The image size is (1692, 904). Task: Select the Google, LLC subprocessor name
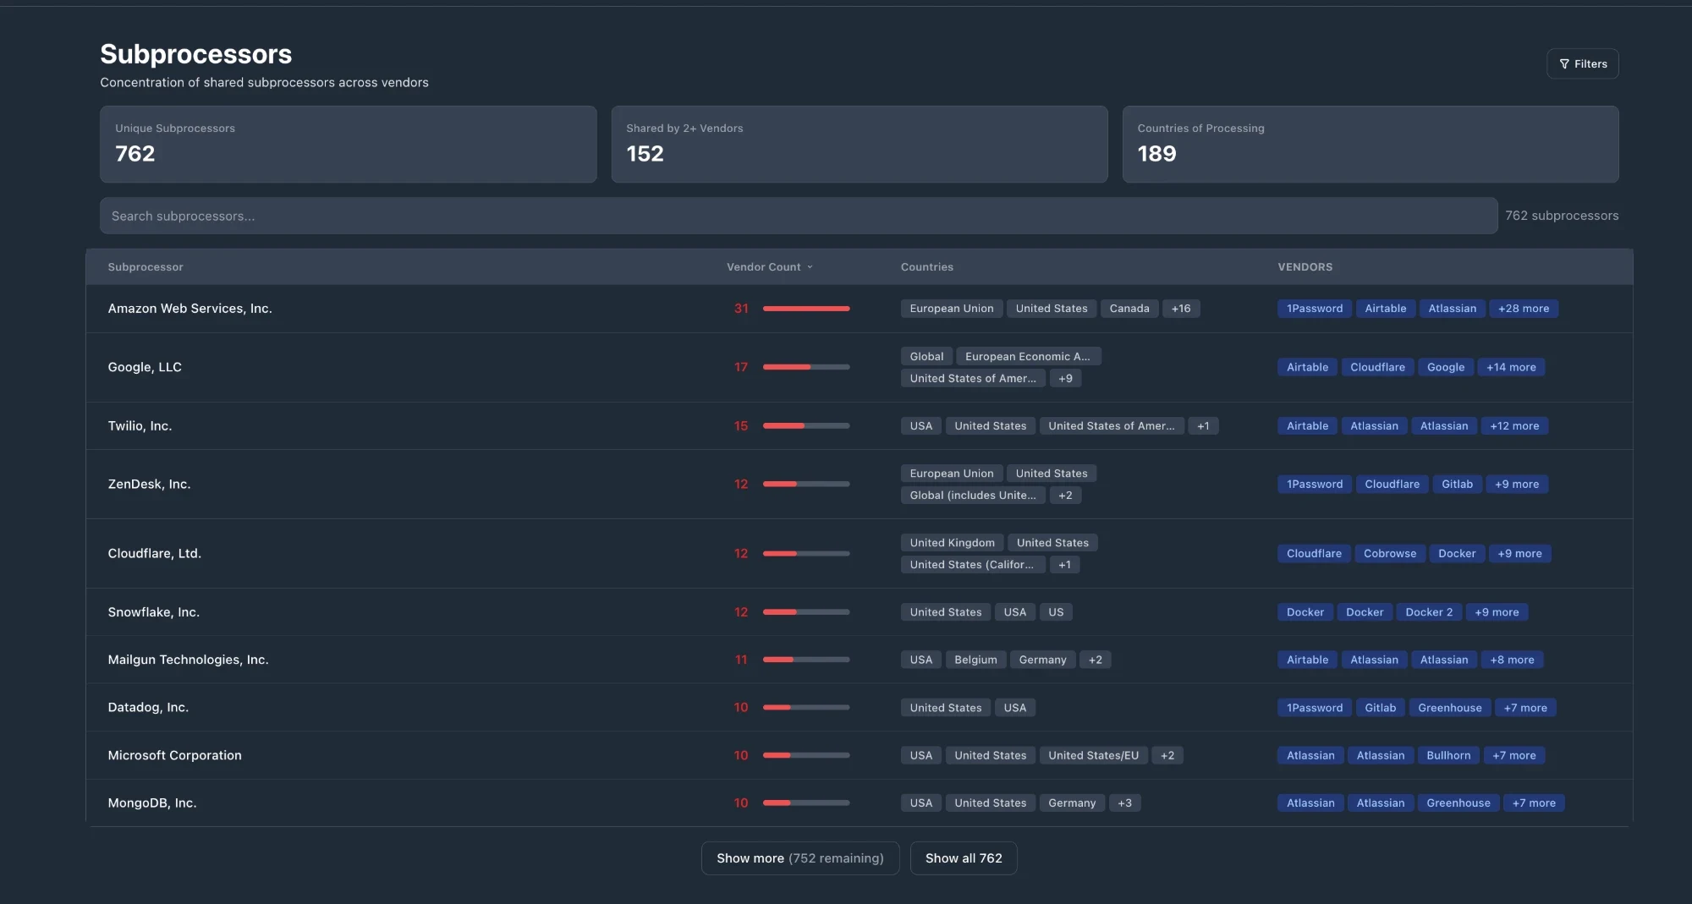[x=145, y=367]
